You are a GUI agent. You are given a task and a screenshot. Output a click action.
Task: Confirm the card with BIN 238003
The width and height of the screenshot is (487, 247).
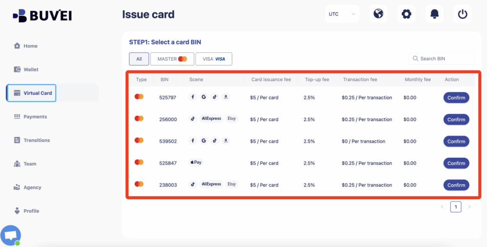(456, 185)
